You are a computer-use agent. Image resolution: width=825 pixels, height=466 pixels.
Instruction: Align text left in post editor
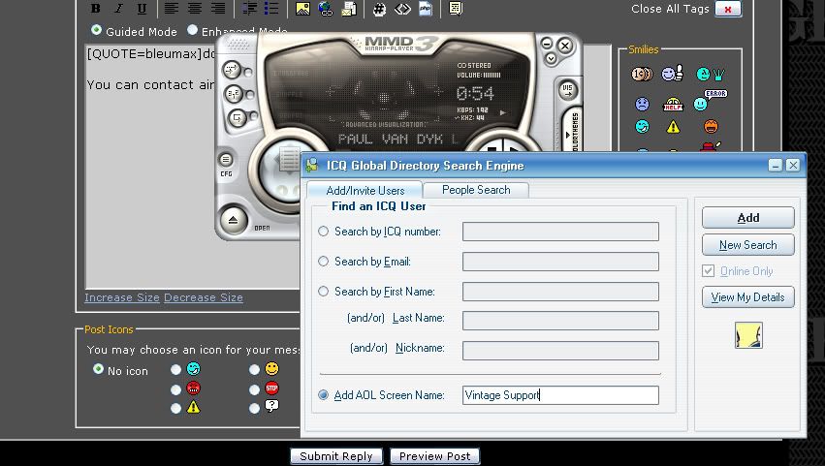pos(171,9)
